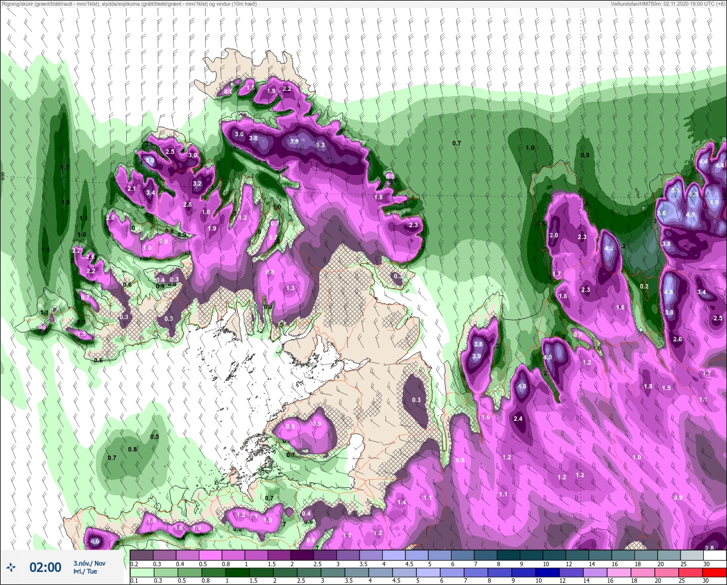Click the "4.9" precipitation value on the map
This screenshot has width=727, height=585.
click(x=714, y=202)
